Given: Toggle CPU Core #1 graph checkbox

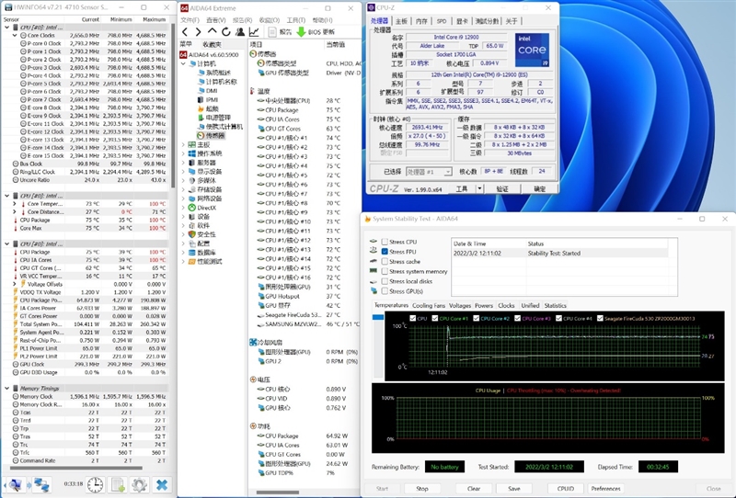Looking at the screenshot, I should (435, 318).
